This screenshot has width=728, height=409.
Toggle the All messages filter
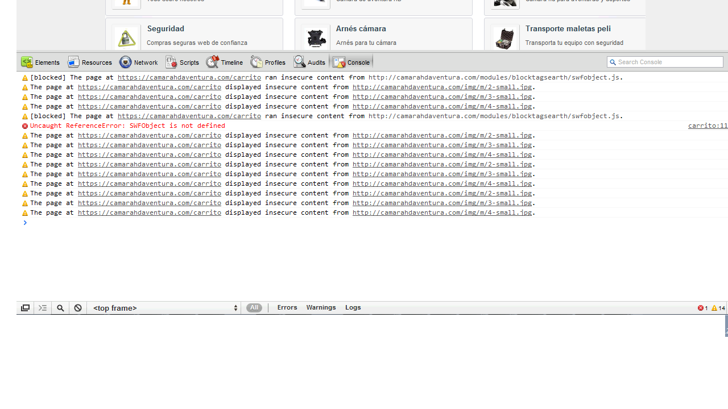coord(254,307)
